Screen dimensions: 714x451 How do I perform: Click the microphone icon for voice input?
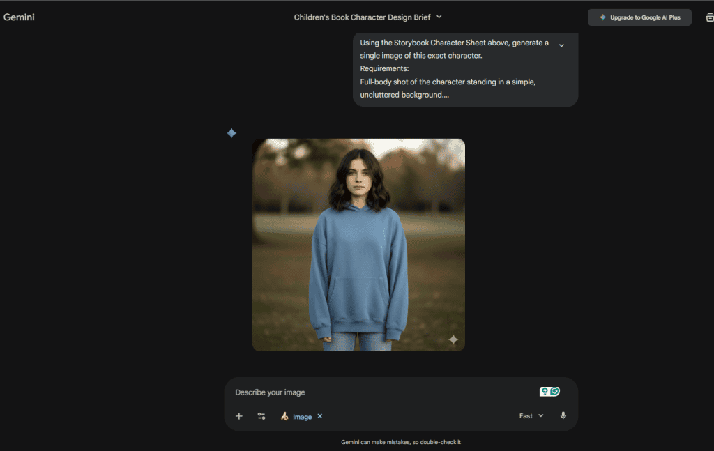(563, 415)
